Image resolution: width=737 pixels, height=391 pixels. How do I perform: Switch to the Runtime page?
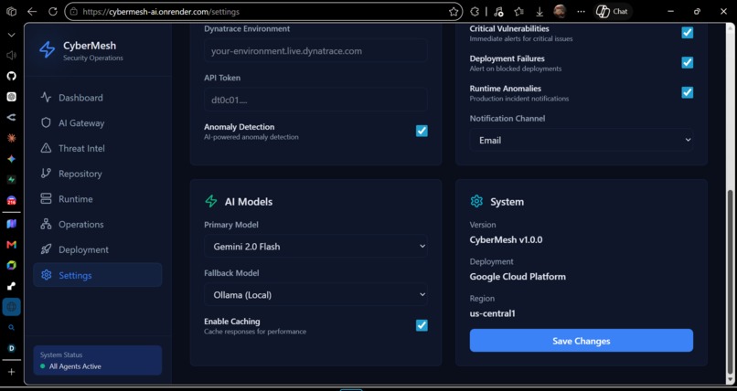click(98, 199)
